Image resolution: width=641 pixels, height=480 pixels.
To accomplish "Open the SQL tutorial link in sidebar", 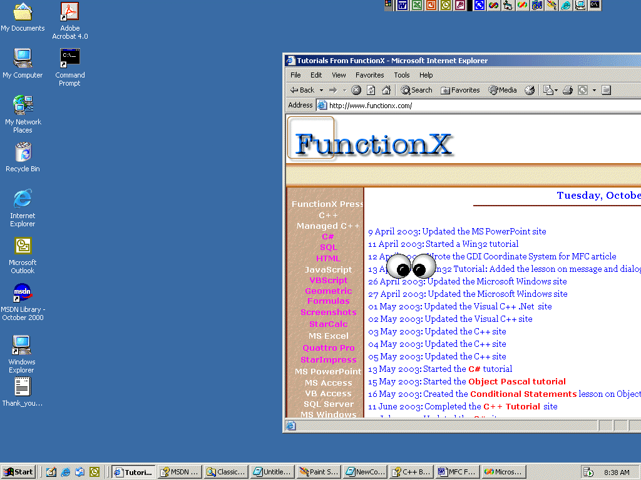I will 328,247.
